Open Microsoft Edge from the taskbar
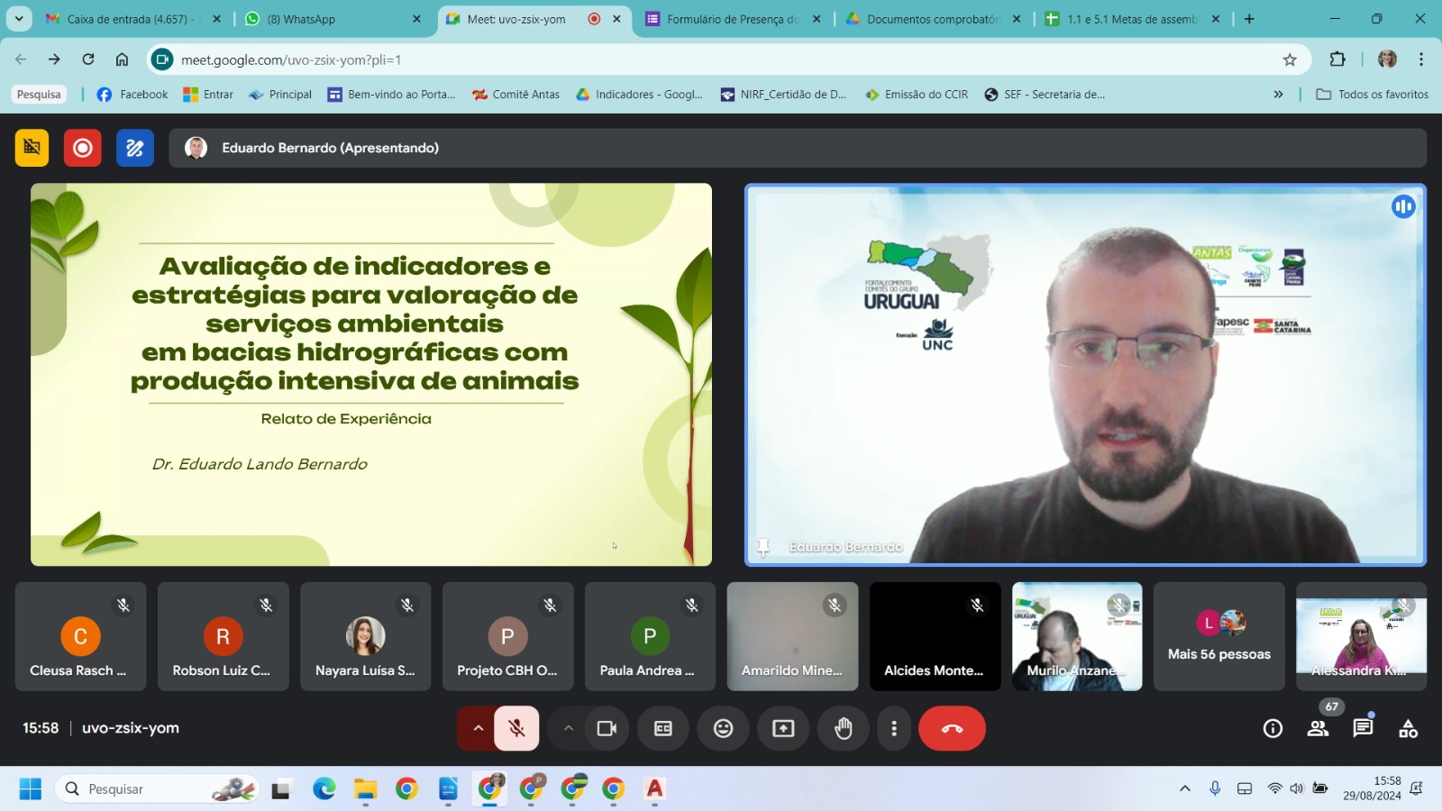Viewport: 1442px width, 811px height. coord(324,789)
